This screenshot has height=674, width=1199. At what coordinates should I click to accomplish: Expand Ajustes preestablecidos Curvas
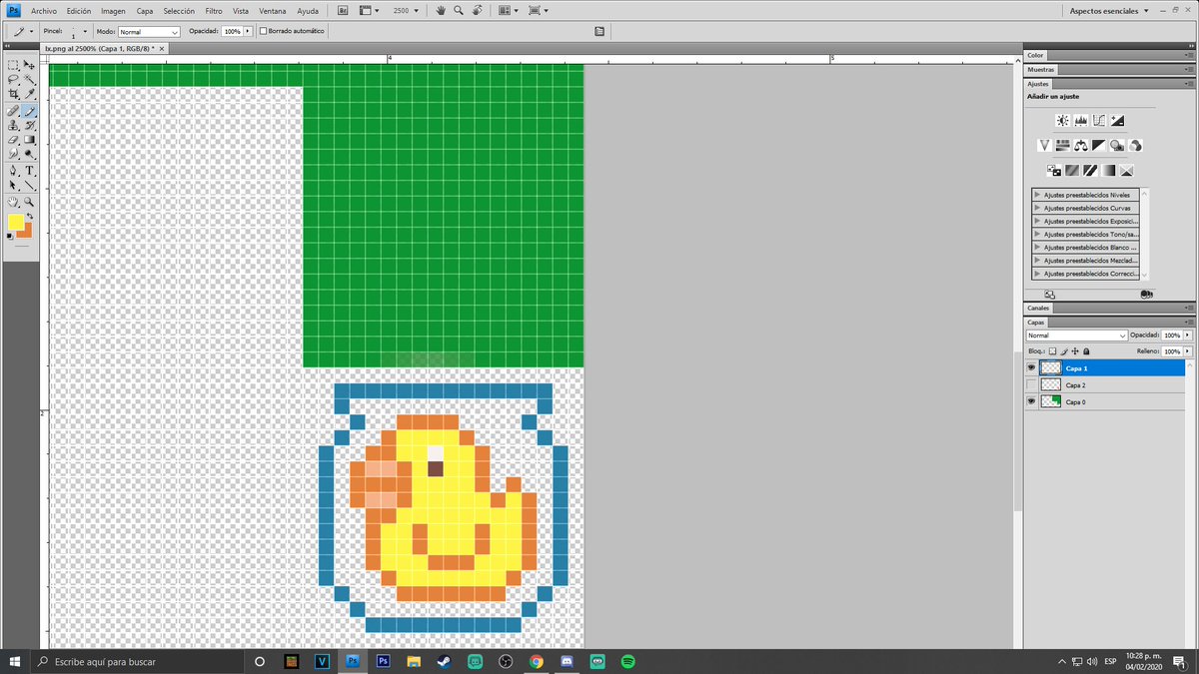[x=1037, y=208]
